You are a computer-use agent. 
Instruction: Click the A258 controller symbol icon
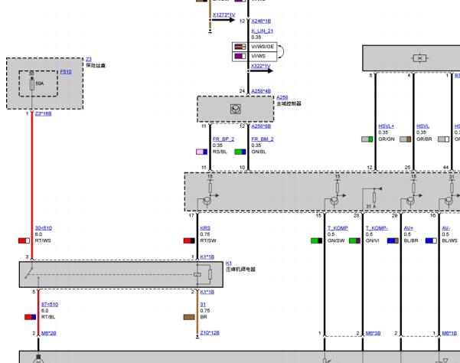(236, 109)
